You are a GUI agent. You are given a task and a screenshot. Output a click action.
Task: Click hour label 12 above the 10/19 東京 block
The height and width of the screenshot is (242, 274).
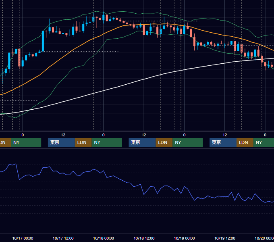[x=225, y=135]
